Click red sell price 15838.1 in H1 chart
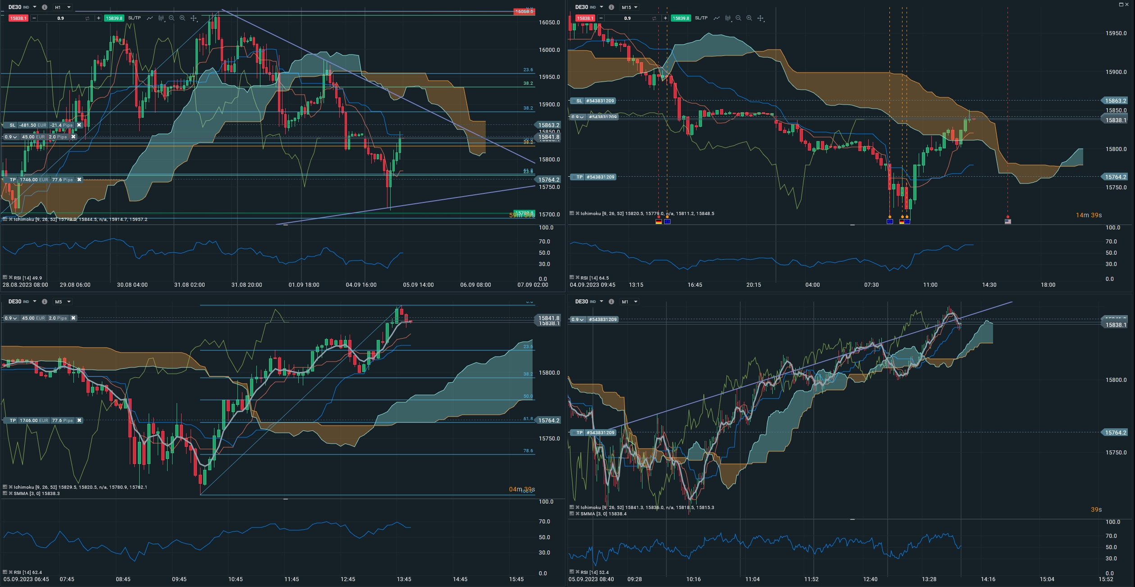The height and width of the screenshot is (587, 1135). tap(18, 18)
